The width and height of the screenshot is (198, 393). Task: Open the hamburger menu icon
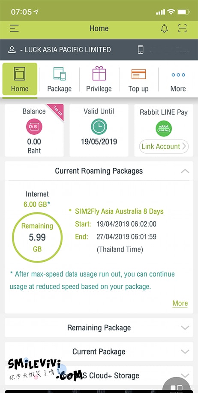point(14,28)
